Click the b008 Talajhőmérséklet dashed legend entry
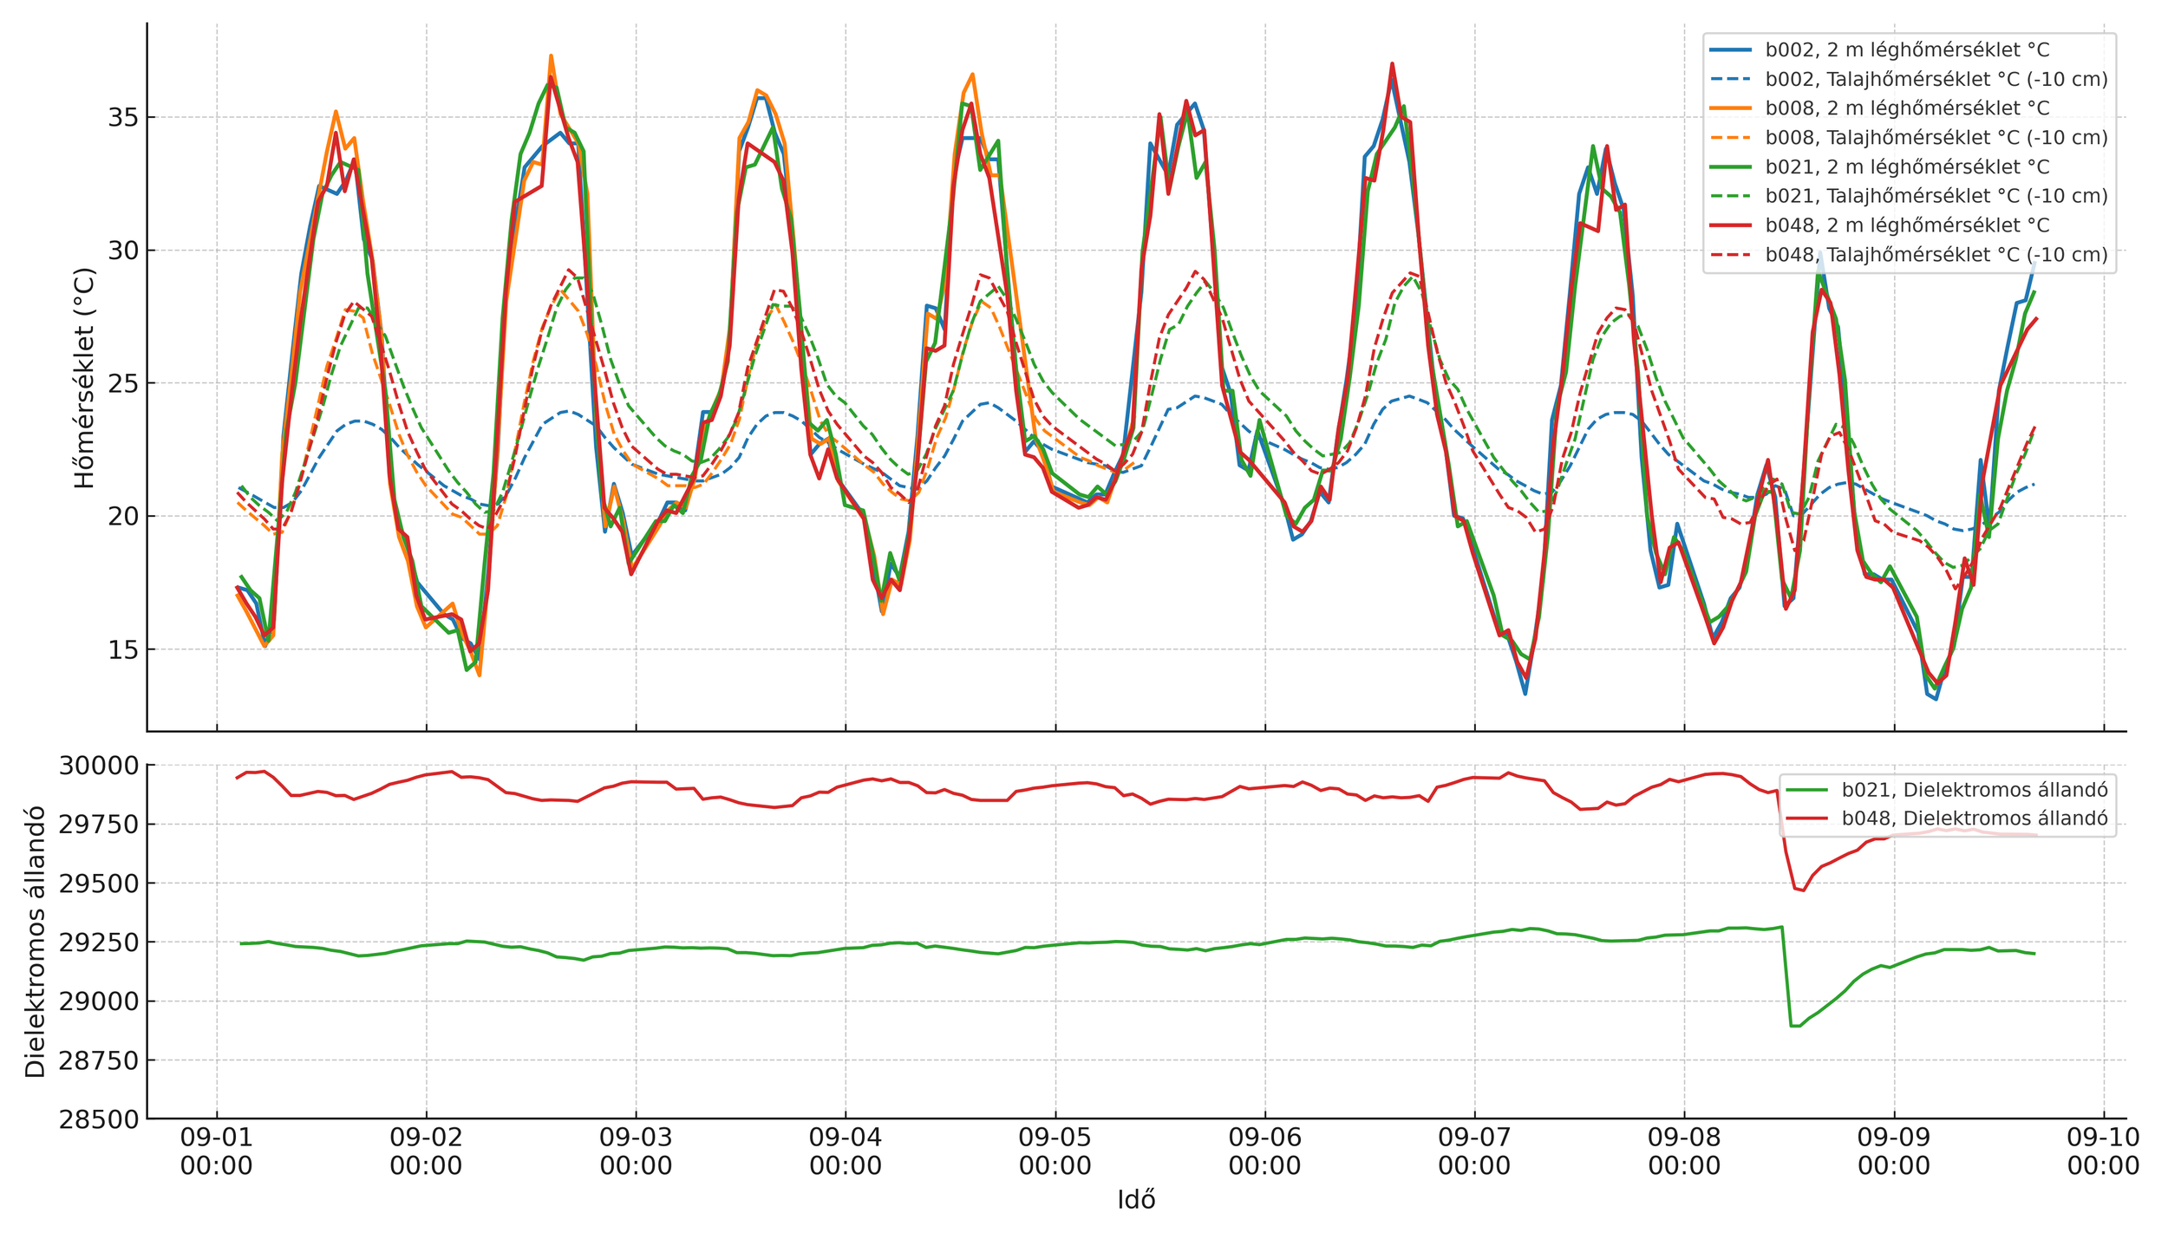 coord(1936,138)
